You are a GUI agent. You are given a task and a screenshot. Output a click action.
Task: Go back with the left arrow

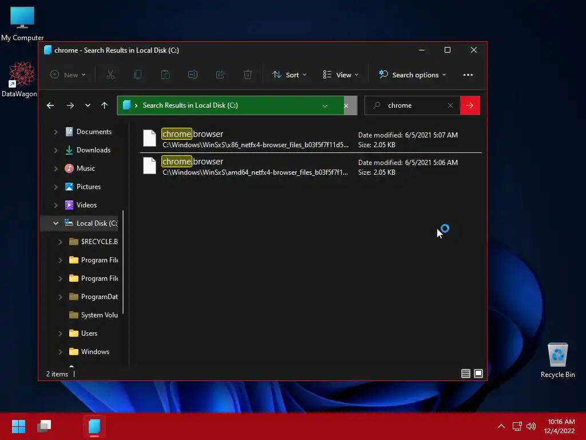pyautogui.click(x=50, y=105)
